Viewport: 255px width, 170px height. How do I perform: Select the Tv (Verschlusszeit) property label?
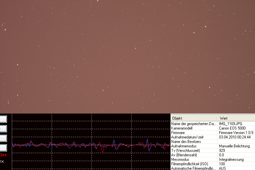186,150
